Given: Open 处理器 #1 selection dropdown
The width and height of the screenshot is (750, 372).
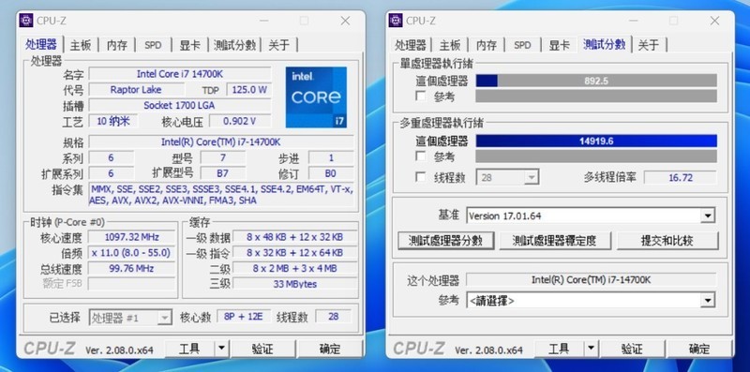Looking at the screenshot, I should (x=130, y=318).
